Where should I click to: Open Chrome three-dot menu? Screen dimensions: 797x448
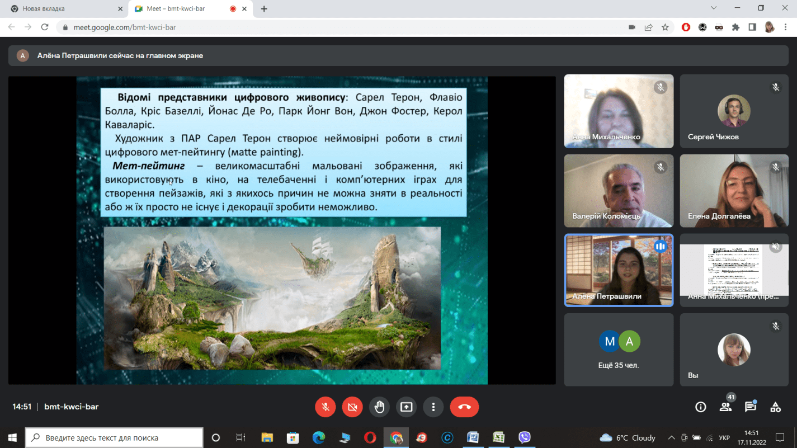pyautogui.click(x=786, y=27)
